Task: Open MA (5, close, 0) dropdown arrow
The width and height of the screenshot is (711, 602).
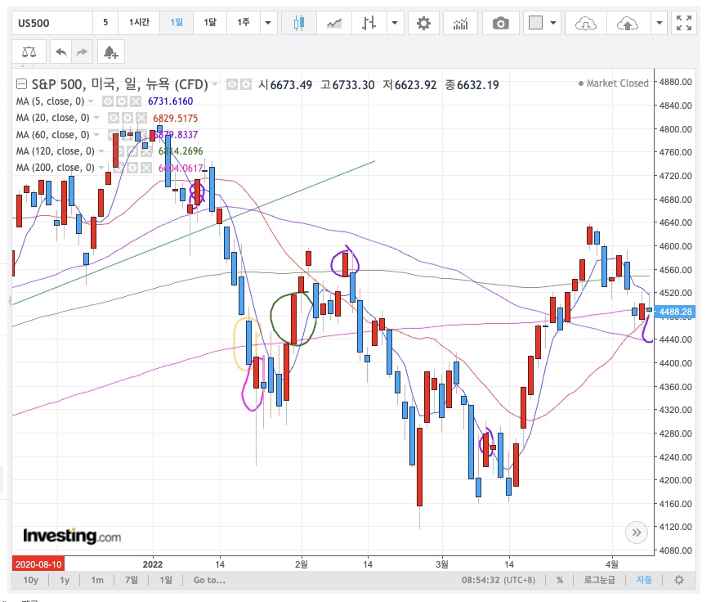Action: pyautogui.click(x=92, y=101)
